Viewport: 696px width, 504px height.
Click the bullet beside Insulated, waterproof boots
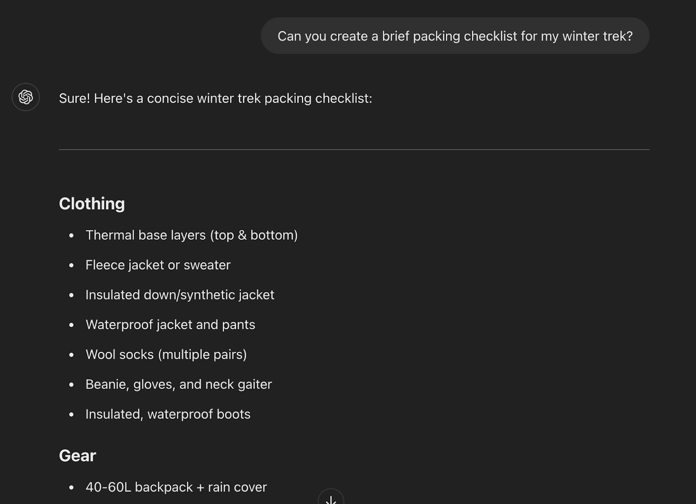[x=72, y=415]
